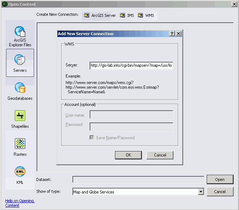The width and height of the screenshot is (239, 210).
Task: Focus the User name field
Action: click(132, 115)
